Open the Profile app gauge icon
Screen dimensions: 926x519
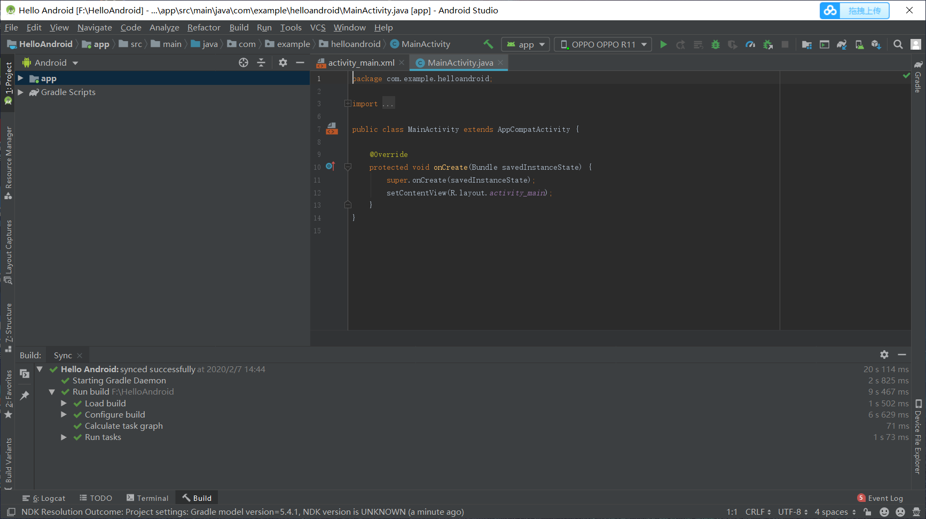pyautogui.click(x=750, y=44)
